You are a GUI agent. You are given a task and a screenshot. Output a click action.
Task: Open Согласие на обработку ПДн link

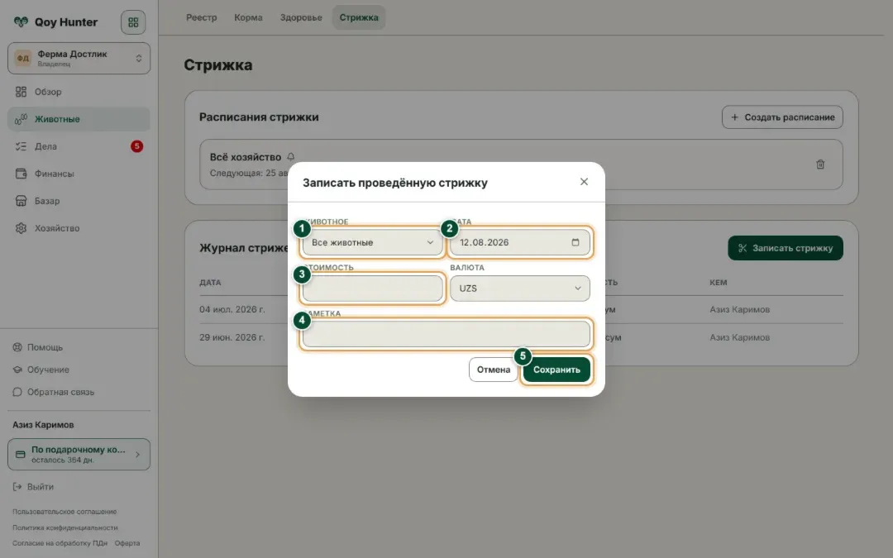(x=60, y=543)
